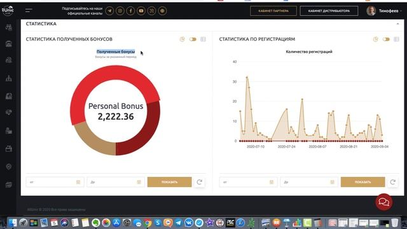Viewport: 407px width, 229px height.
Task: Open Кабинет дистрибьютора
Action: pyautogui.click(x=329, y=11)
